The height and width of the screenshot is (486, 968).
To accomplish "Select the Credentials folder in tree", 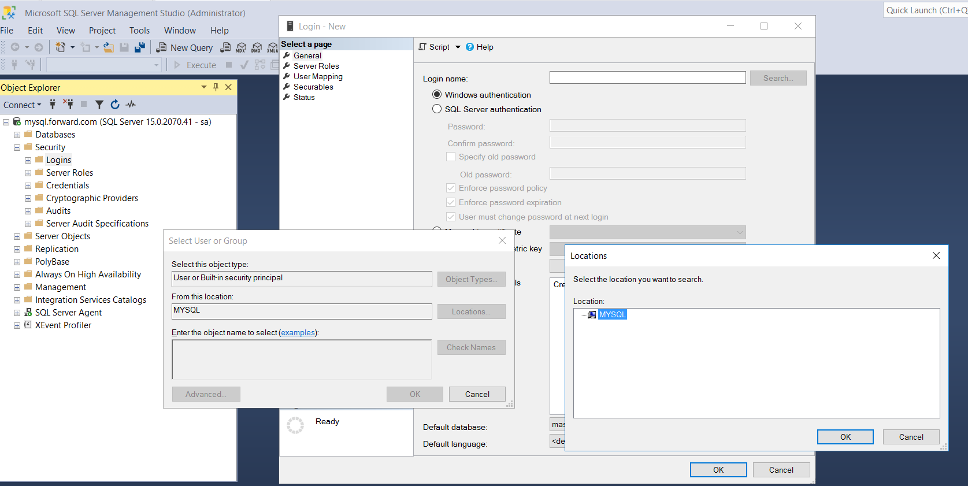I will pyautogui.click(x=68, y=186).
